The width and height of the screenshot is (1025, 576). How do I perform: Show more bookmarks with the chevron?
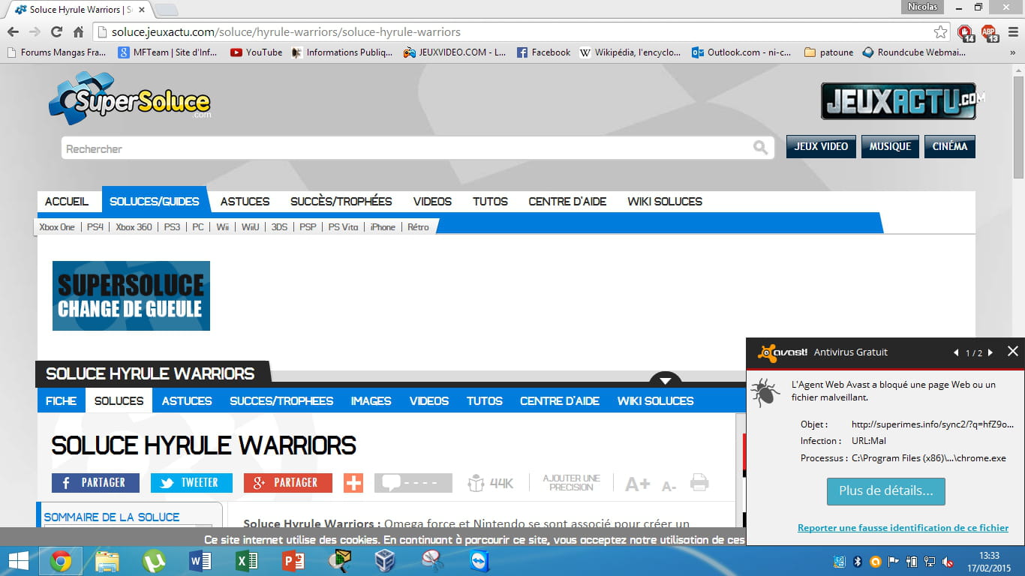1014,52
